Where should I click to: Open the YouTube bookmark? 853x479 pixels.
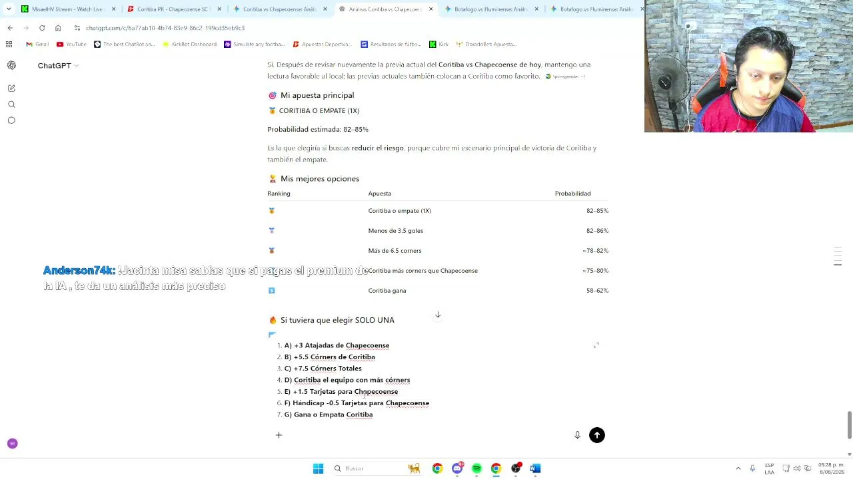click(71, 44)
